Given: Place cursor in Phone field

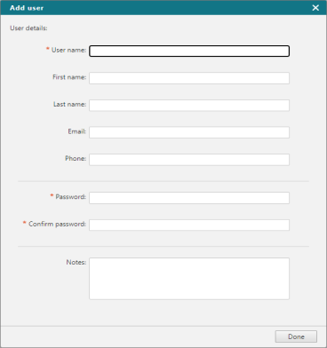Looking at the screenshot, I should pos(189,160).
